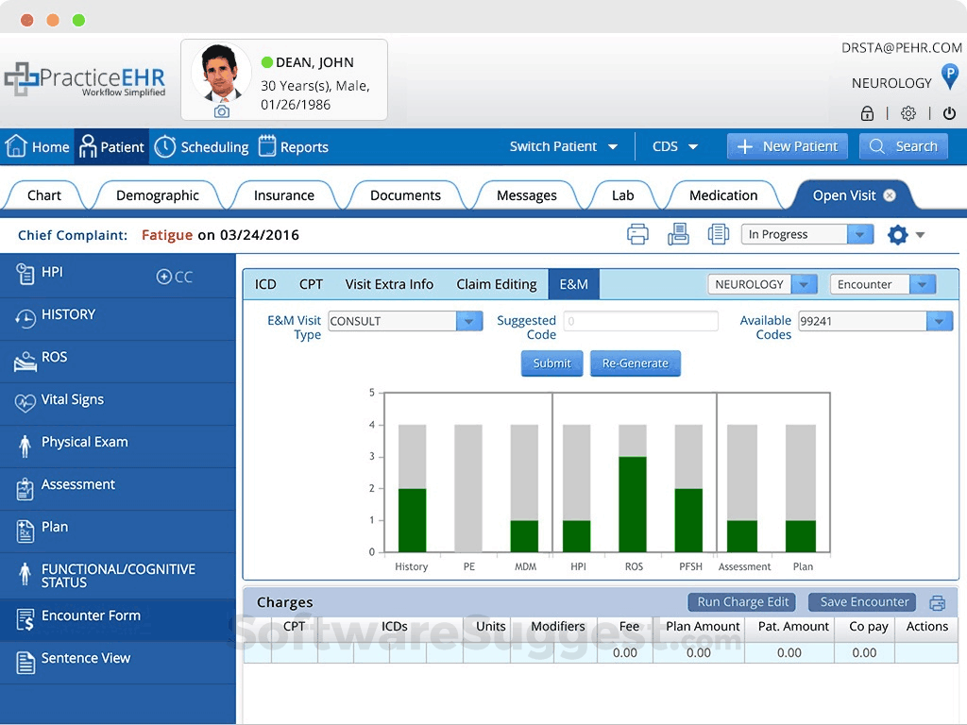Screen dimensions: 967x725
Task: Open the E&M Visit Type dropdown
Action: [x=469, y=321]
